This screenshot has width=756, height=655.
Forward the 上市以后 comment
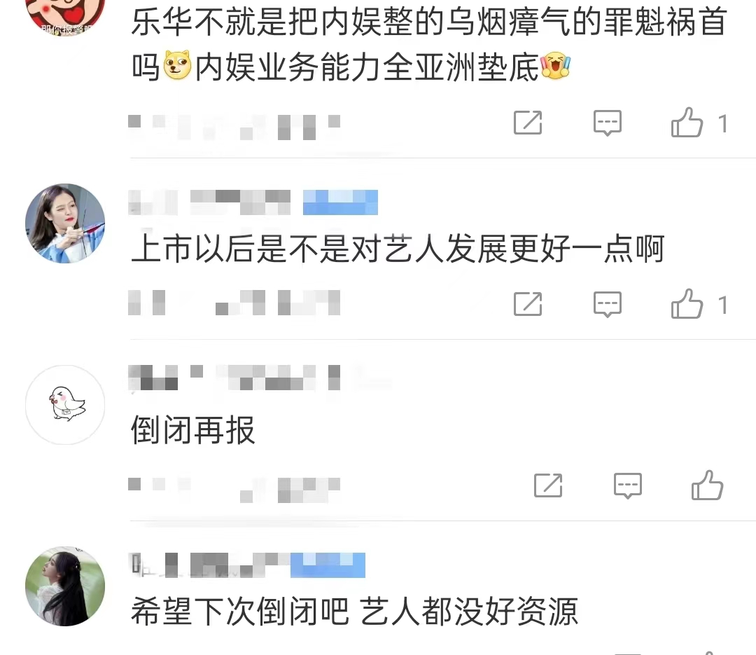(x=528, y=304)
